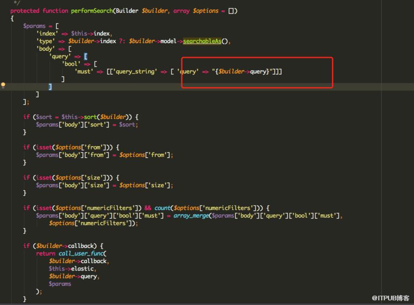Screen dimensions: 414x305
Task: Click the call_user_func function call
Action: tap(81, 253)
